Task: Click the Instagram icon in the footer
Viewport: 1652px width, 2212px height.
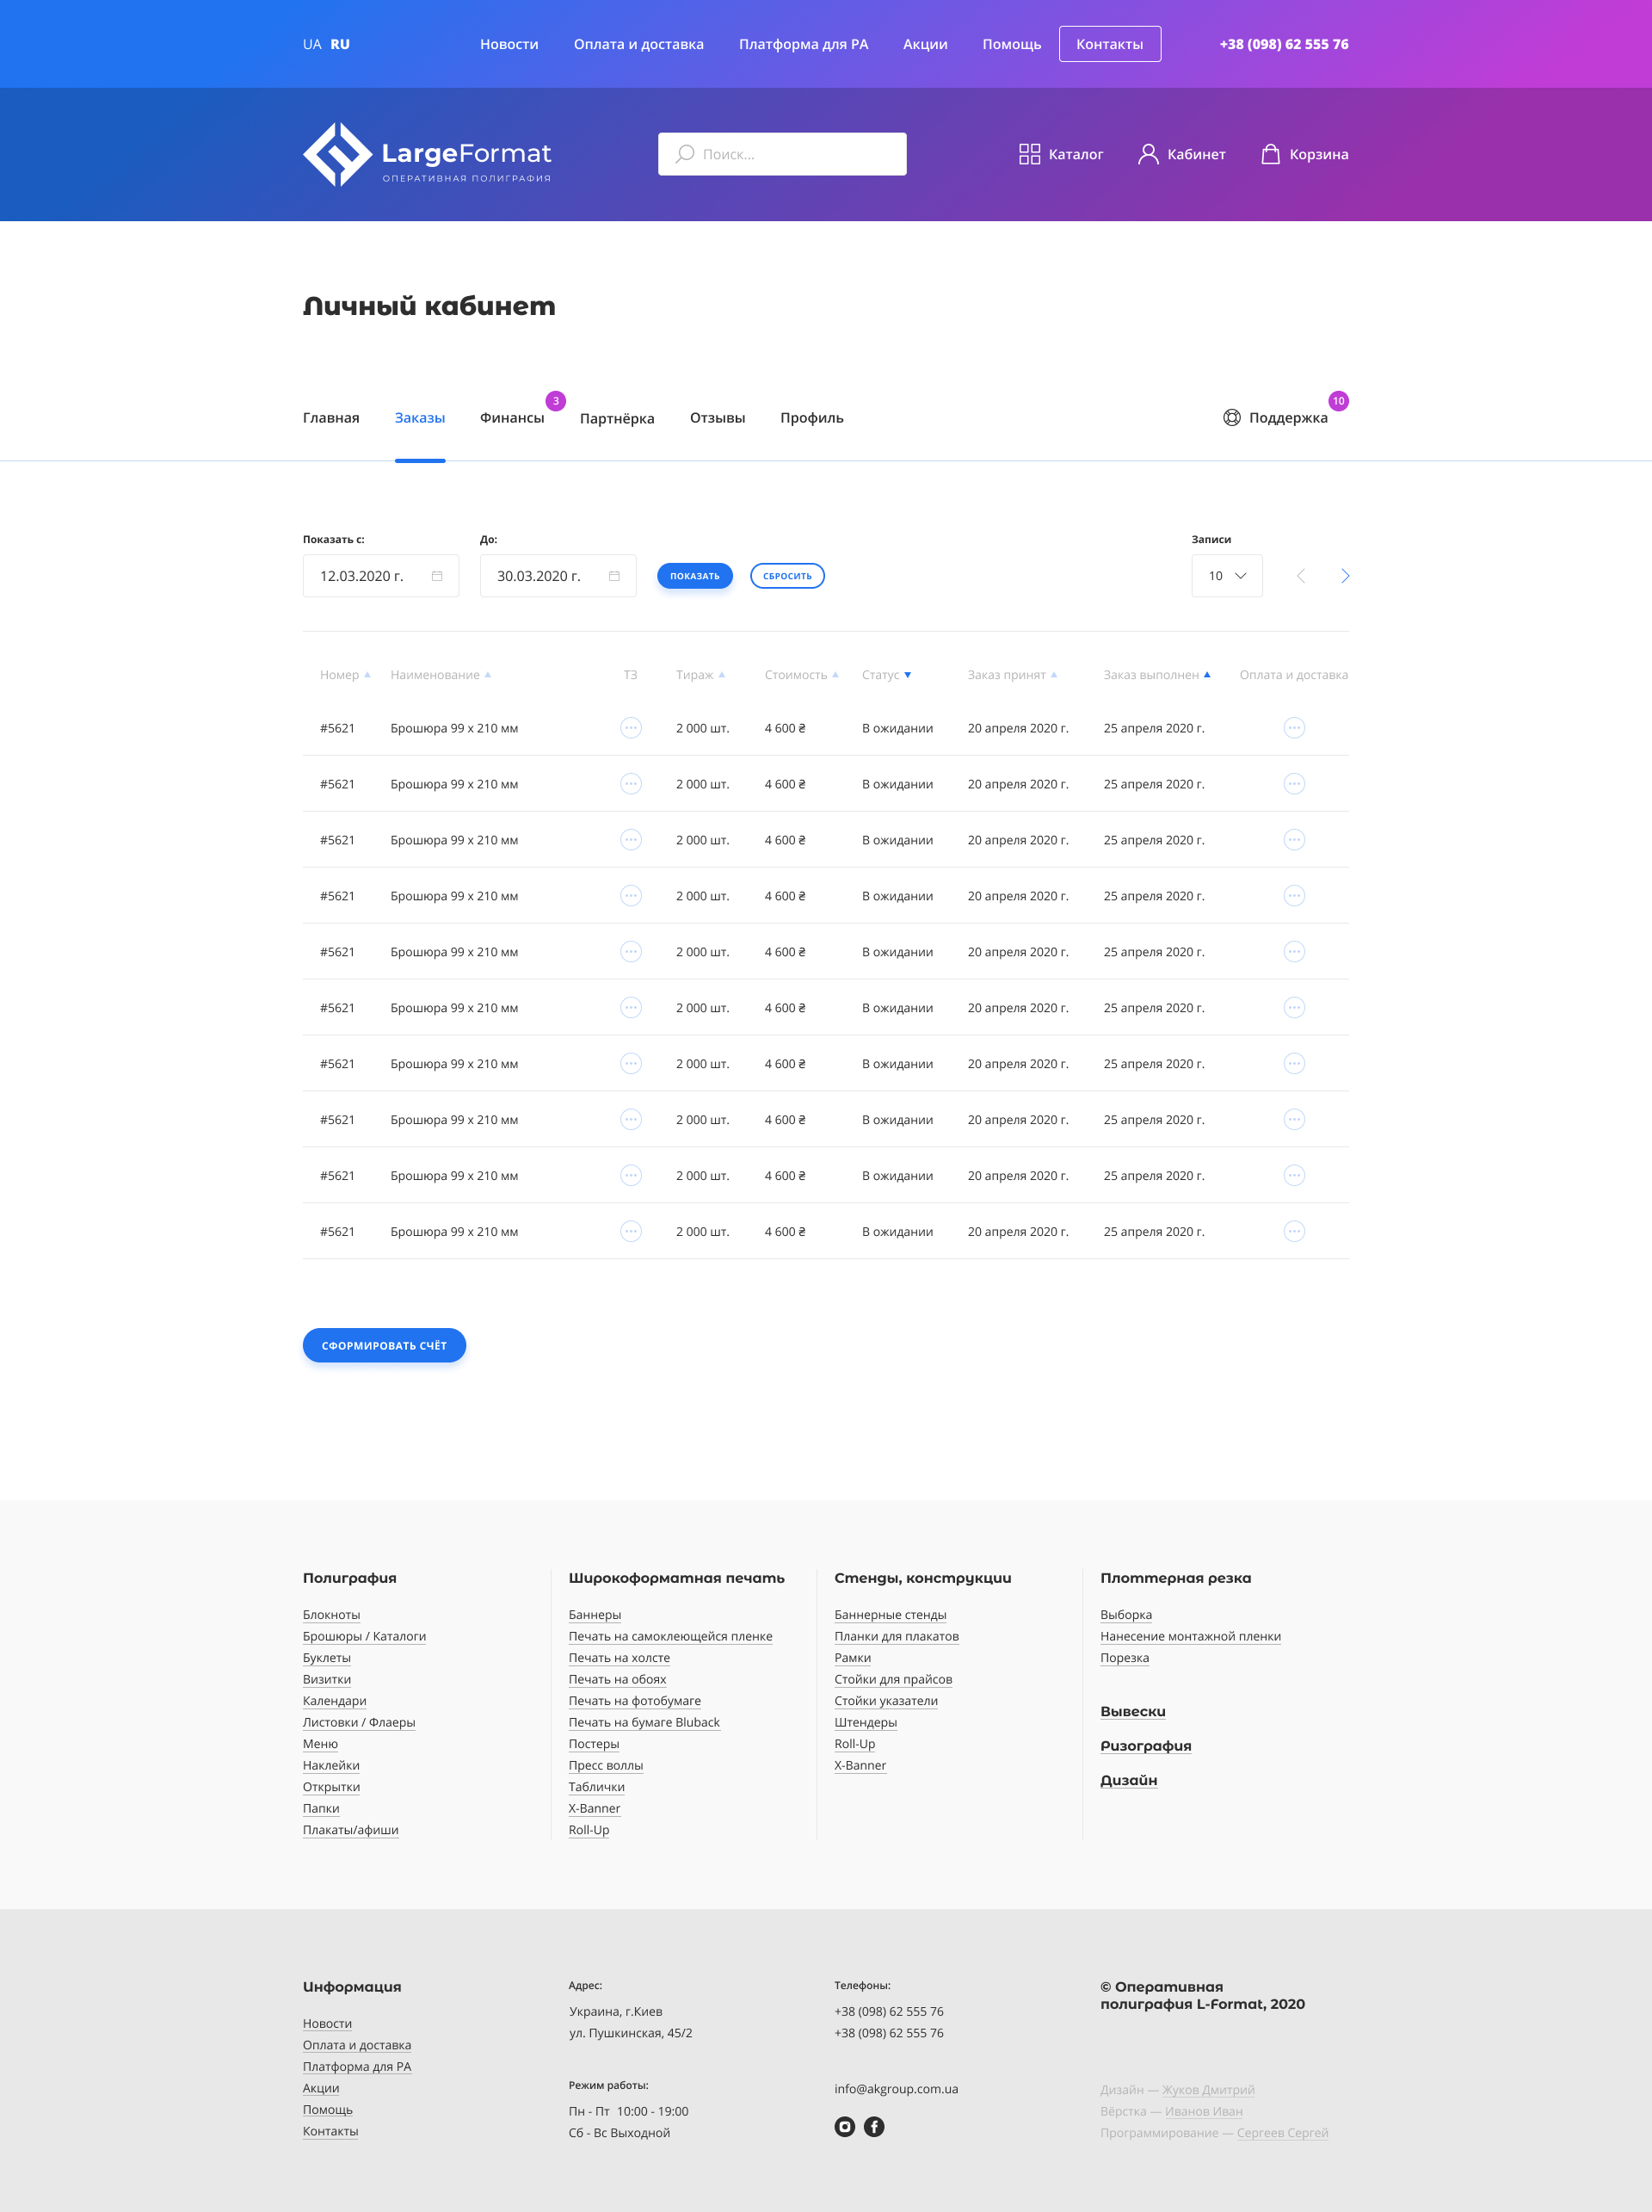Action: pos(844,2127)
